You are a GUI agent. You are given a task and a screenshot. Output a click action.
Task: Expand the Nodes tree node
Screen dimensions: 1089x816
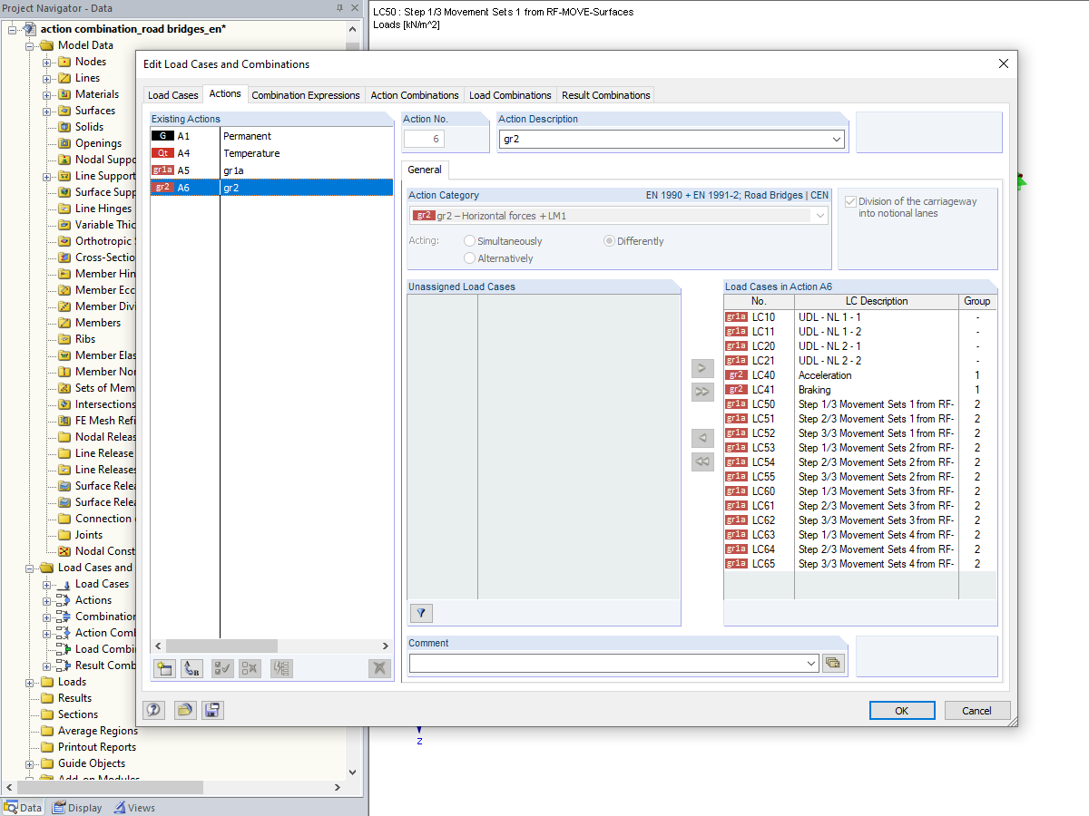point(47,62)
